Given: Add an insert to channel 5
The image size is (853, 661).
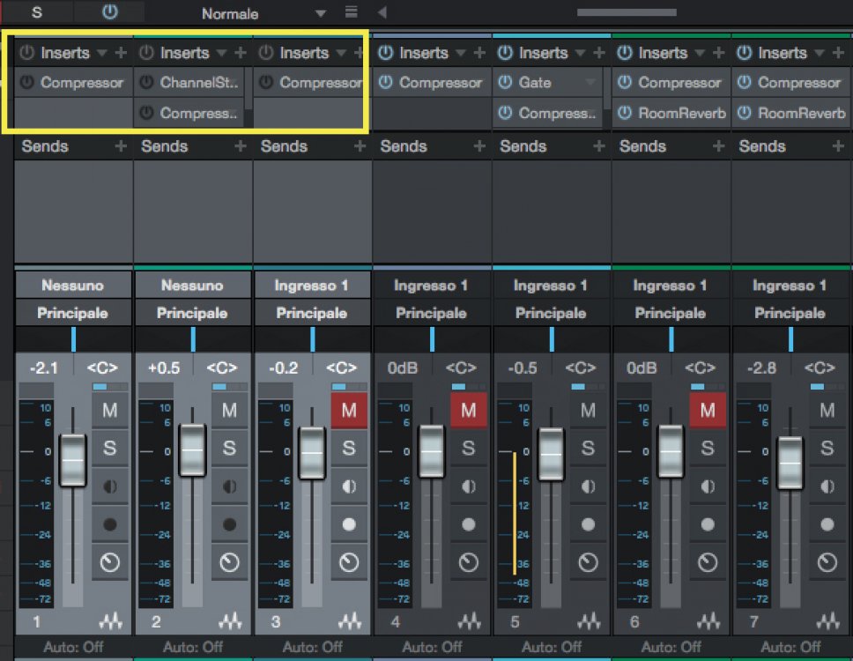Looking at the screenshot, I should click(599, 53).
